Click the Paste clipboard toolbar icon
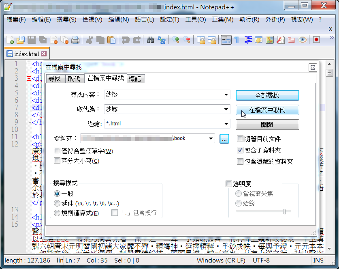The height and width of the screenshot is (269, 339). coord(111,40)
